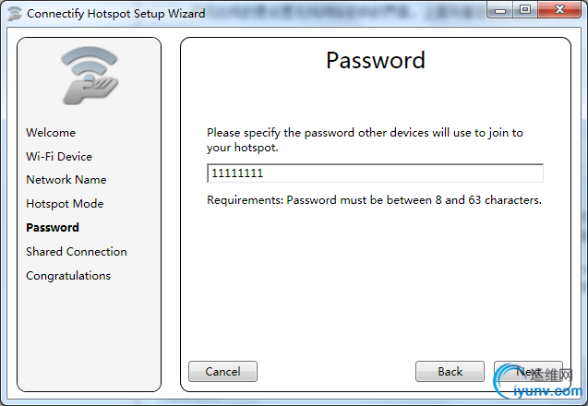Click the Cancel button
The width and height of the screenshot is (588, 406).
222,372
